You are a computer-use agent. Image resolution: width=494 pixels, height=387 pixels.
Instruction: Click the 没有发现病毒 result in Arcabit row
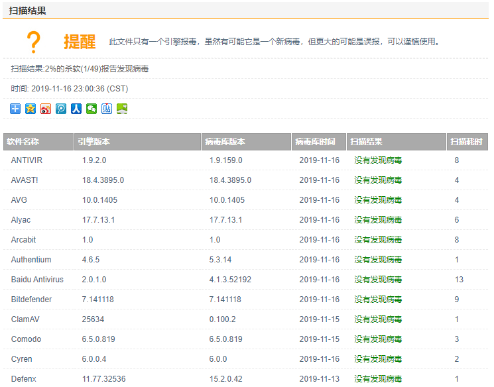click(378, 240)
